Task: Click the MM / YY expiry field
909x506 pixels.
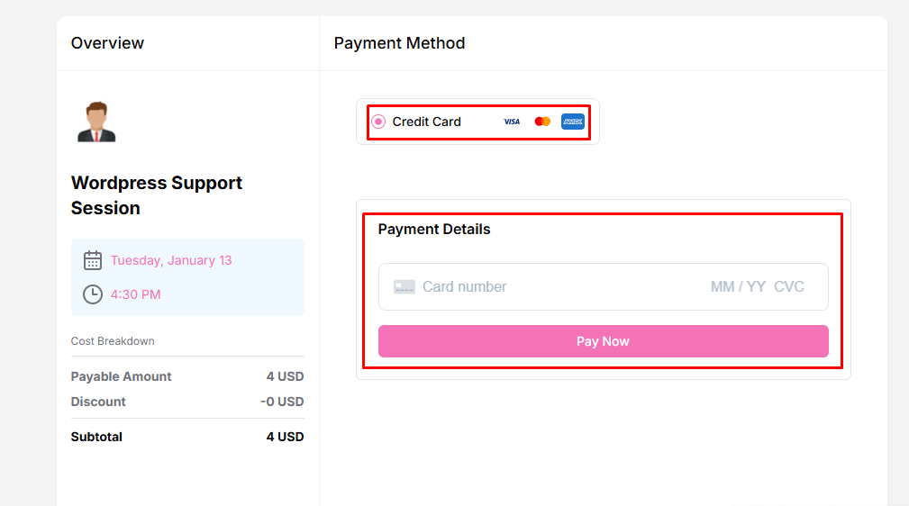Action: [738, 287]
